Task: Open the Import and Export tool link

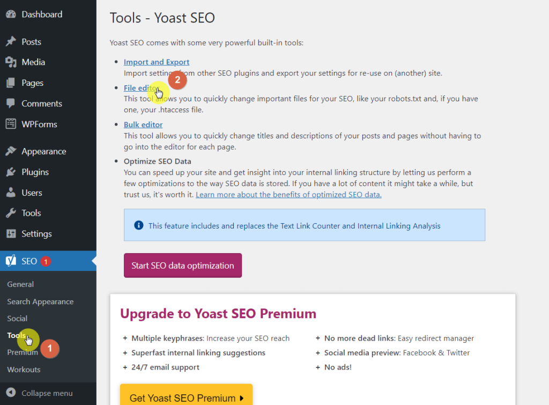Action: (x=157, y=62)
